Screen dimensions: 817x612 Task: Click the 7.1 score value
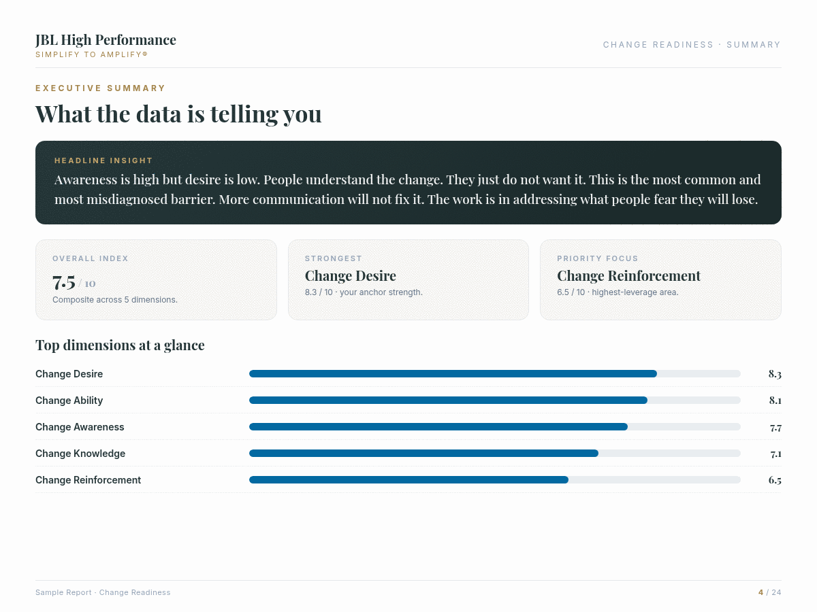776,454
